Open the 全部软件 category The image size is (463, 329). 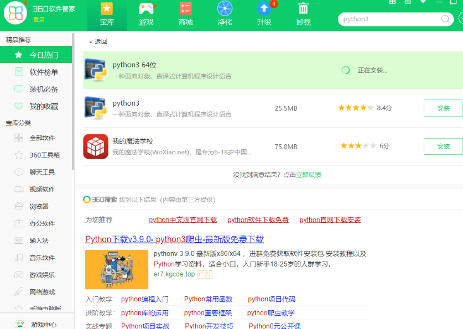coord(36,138)
